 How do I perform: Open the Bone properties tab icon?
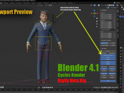pyautogui.click(x=121, y=81)
